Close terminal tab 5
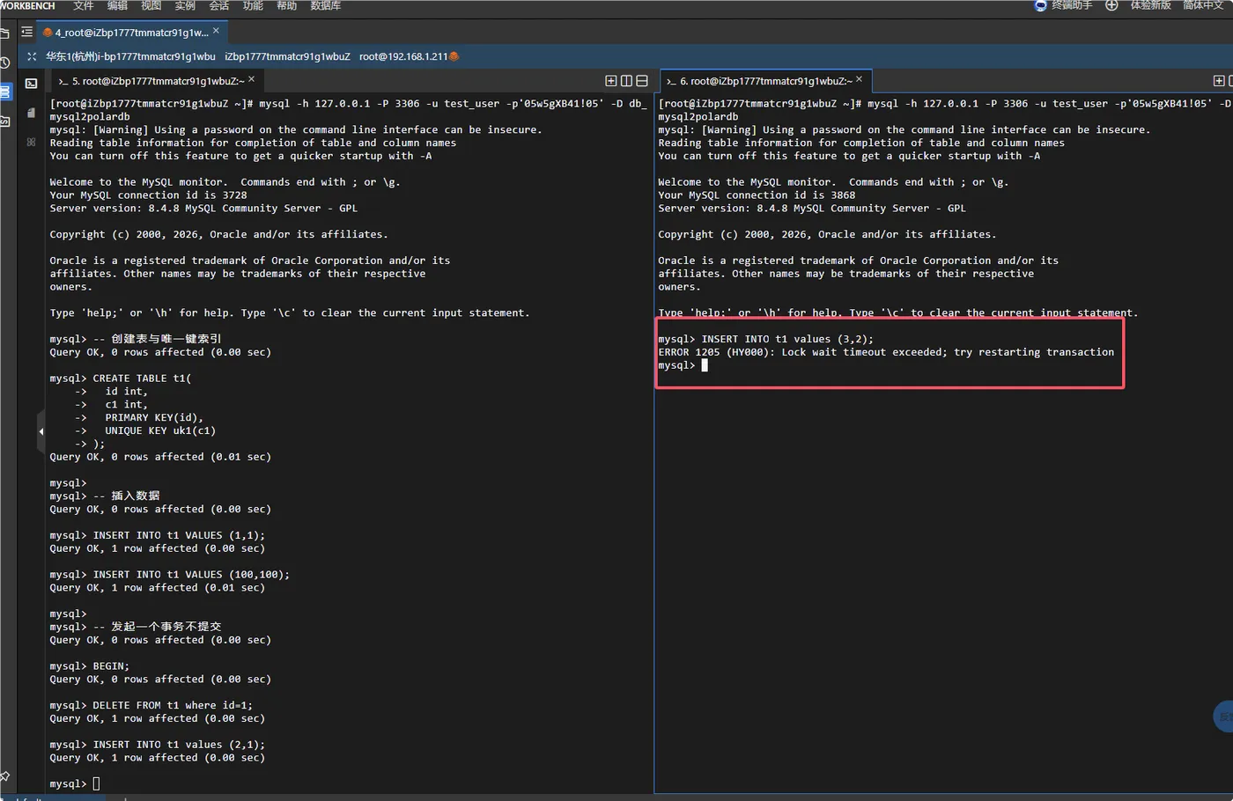Image resolution: width=1233 pixels, height=801 pixels. coord(252,79)
